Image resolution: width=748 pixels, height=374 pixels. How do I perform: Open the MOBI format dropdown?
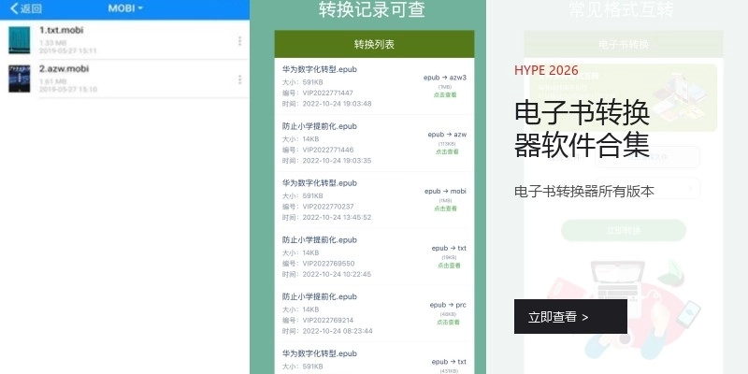pyautogui.click(x=125, y=8)
